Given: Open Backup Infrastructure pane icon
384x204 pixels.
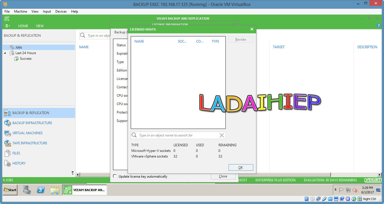Looking at the screenshot, I should (8, 123).
